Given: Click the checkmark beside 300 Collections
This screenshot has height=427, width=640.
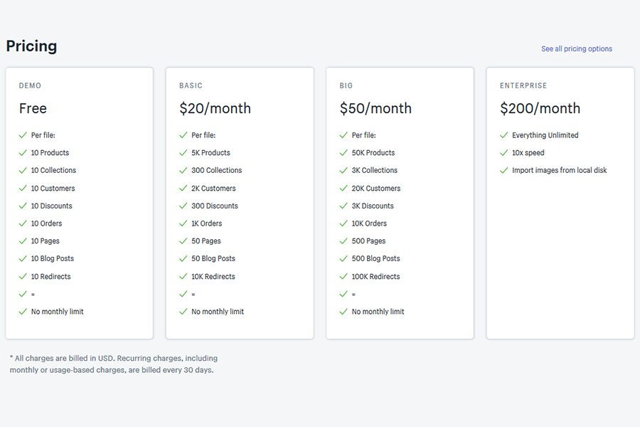Looking at the screenshot, I should point(183,170).
